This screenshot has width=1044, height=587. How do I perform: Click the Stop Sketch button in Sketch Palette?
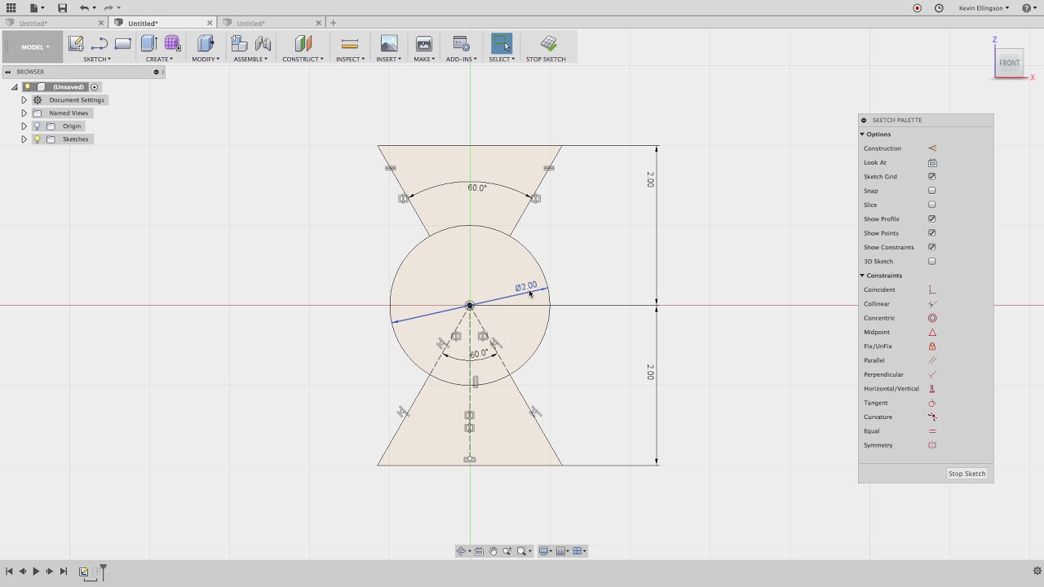click(x=967, y=474)
